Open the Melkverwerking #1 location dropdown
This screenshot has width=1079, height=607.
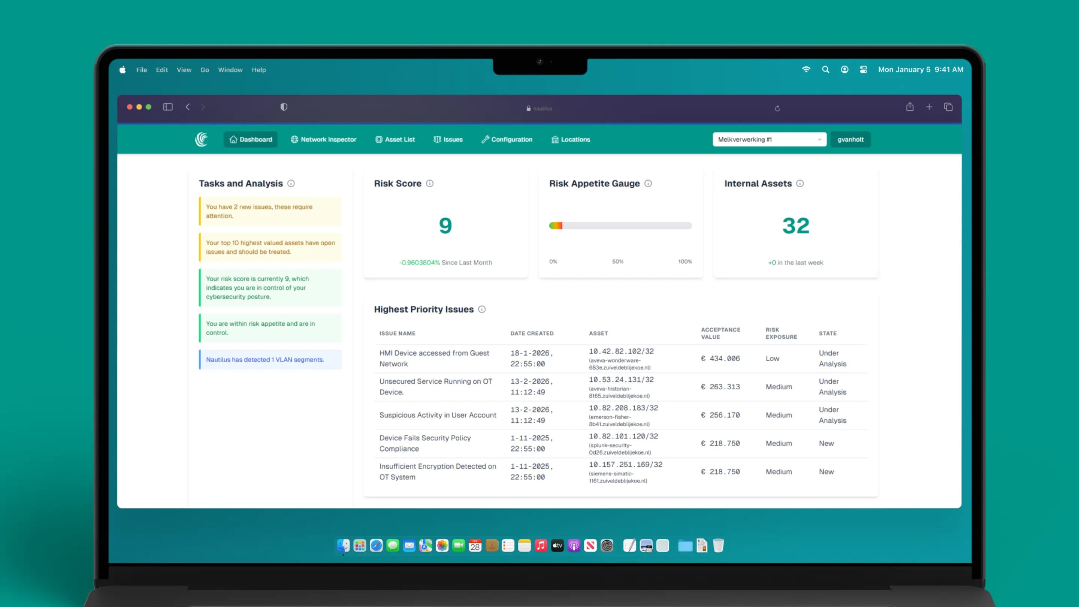click(x=770, y=139)
